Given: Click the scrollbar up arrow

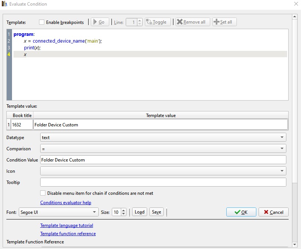Looking at the screenshot, I should coord(295,17).
